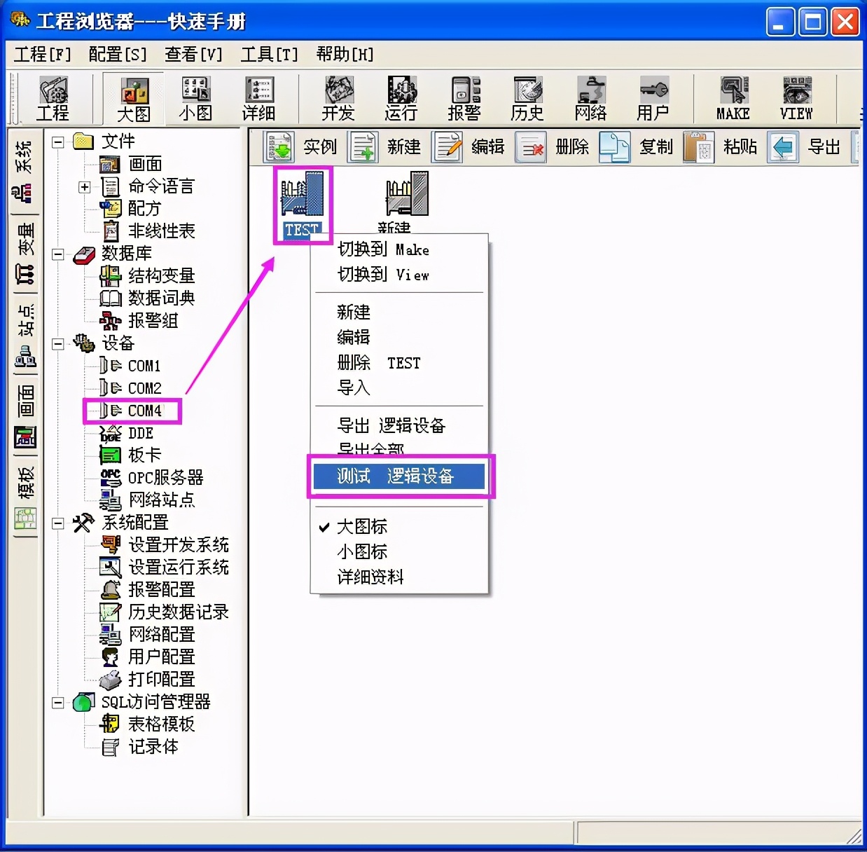Switch to 详细资料 view mode

pyautogui.click(x=371, y=577)
